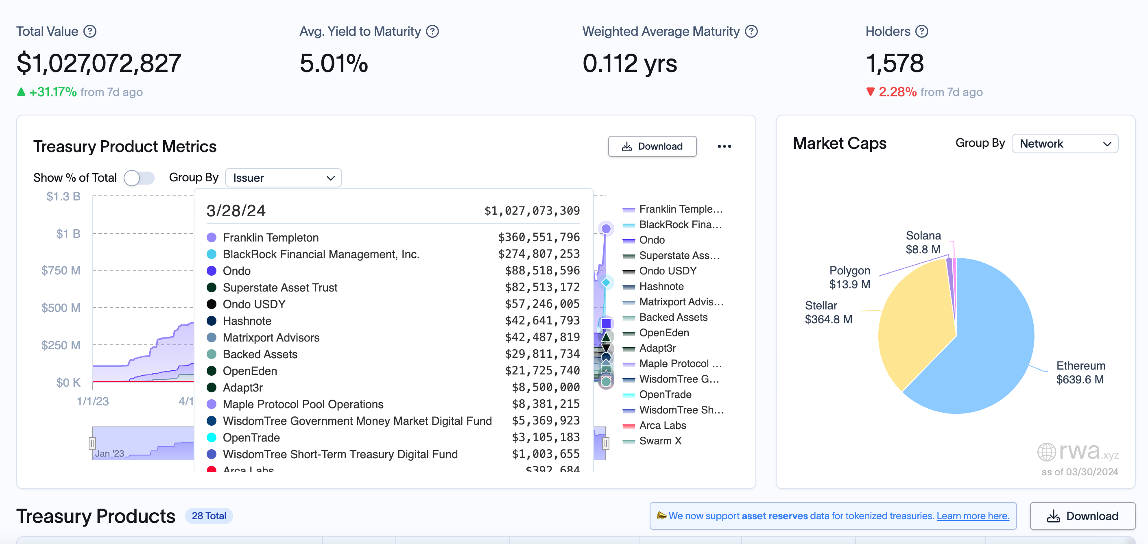Open the Network Group By dropdown
The width and height of the screenshot is (1148, 544).
click(x=1064, y=144)
